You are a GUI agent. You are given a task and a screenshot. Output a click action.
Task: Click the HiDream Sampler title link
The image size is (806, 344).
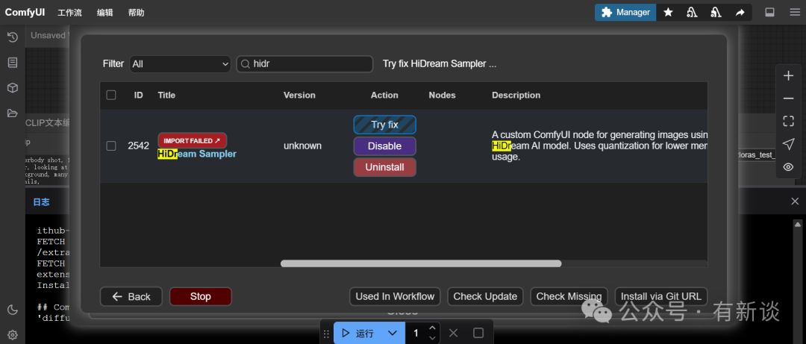coord(197,154)
